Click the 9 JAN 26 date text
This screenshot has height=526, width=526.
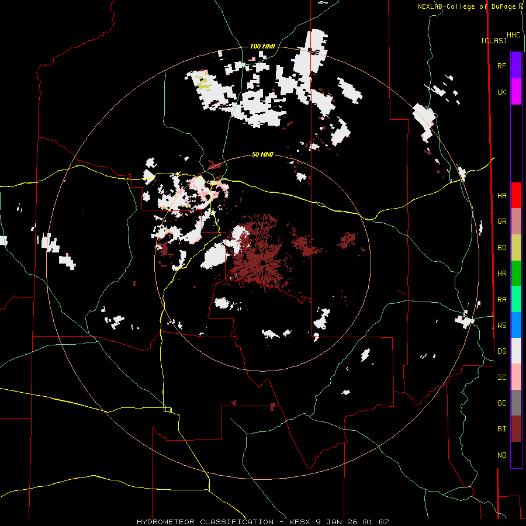click(338, 522)
